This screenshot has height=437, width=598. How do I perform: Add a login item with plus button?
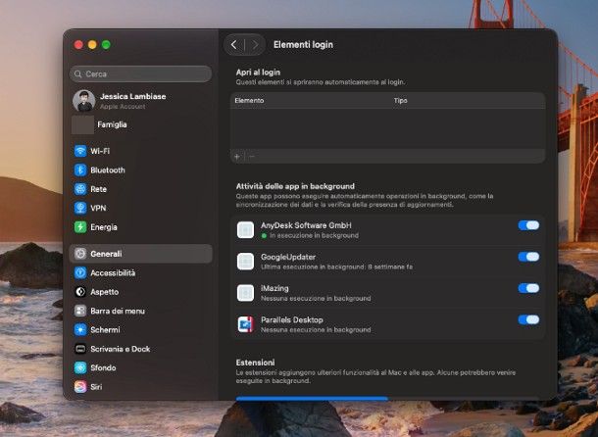click(x=237, y=157)
